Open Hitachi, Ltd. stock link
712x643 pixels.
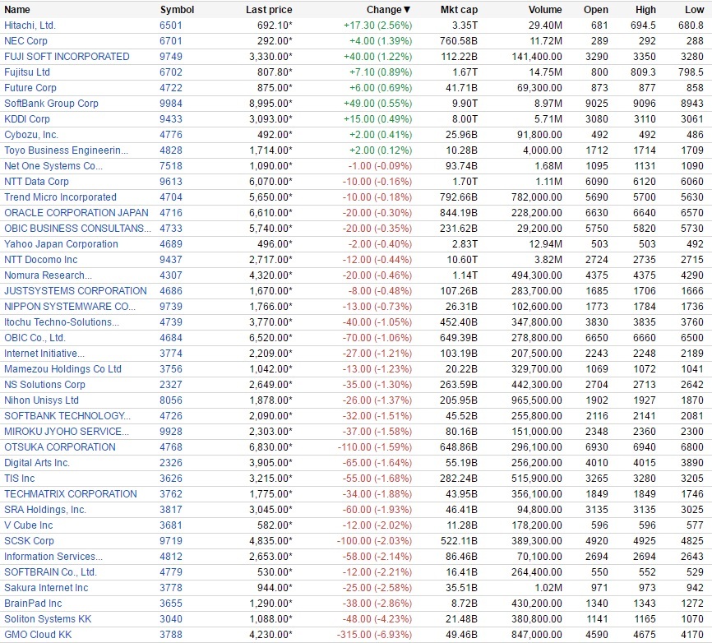[30, 25]
